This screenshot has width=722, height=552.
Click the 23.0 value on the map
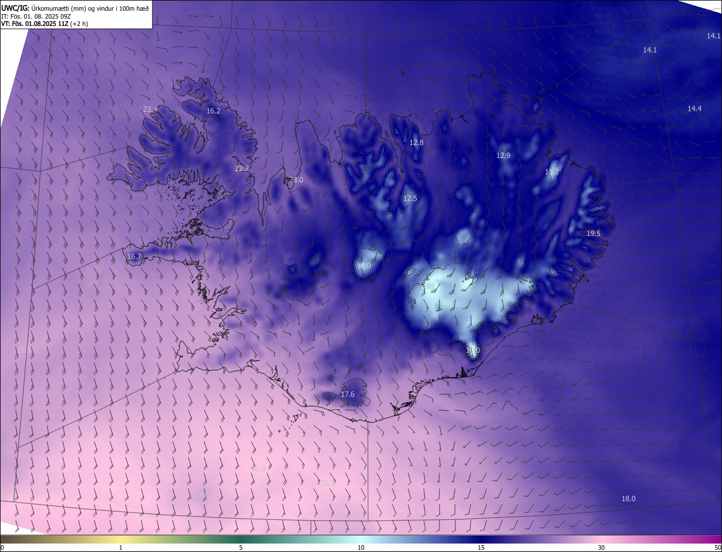[x=296, y=180]
